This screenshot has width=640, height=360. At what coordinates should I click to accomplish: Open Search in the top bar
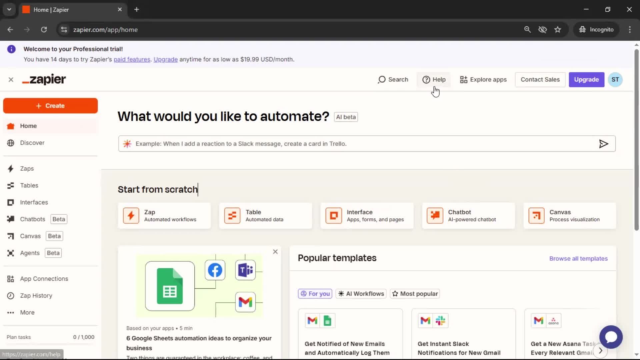(x=393, y=80)
